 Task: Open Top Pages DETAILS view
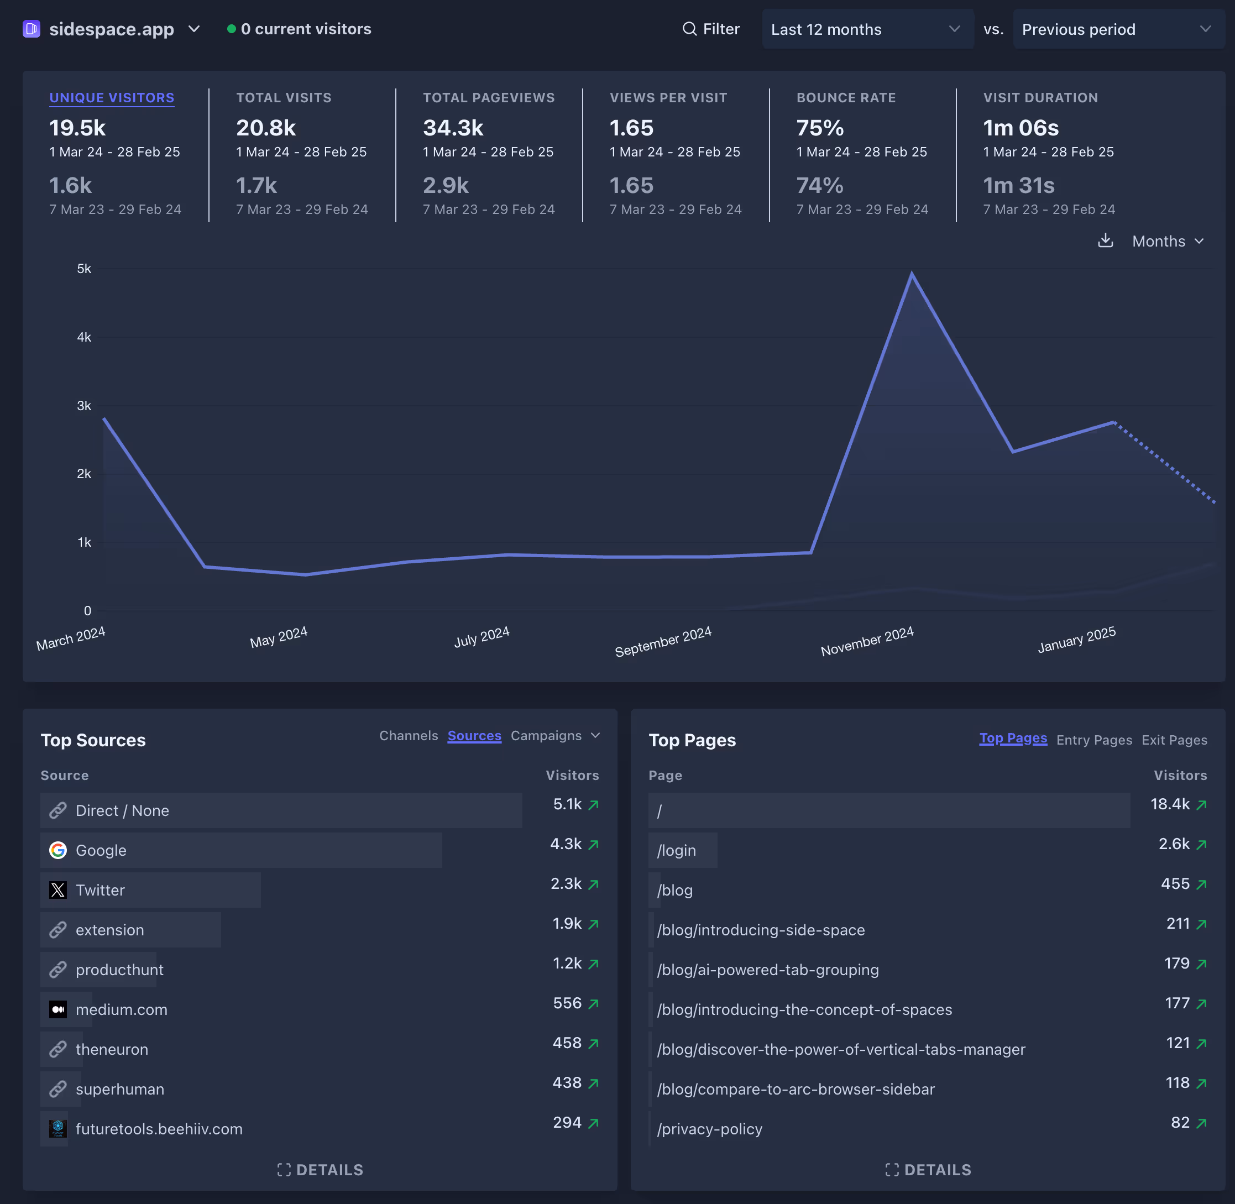[x=928, y=1170]
